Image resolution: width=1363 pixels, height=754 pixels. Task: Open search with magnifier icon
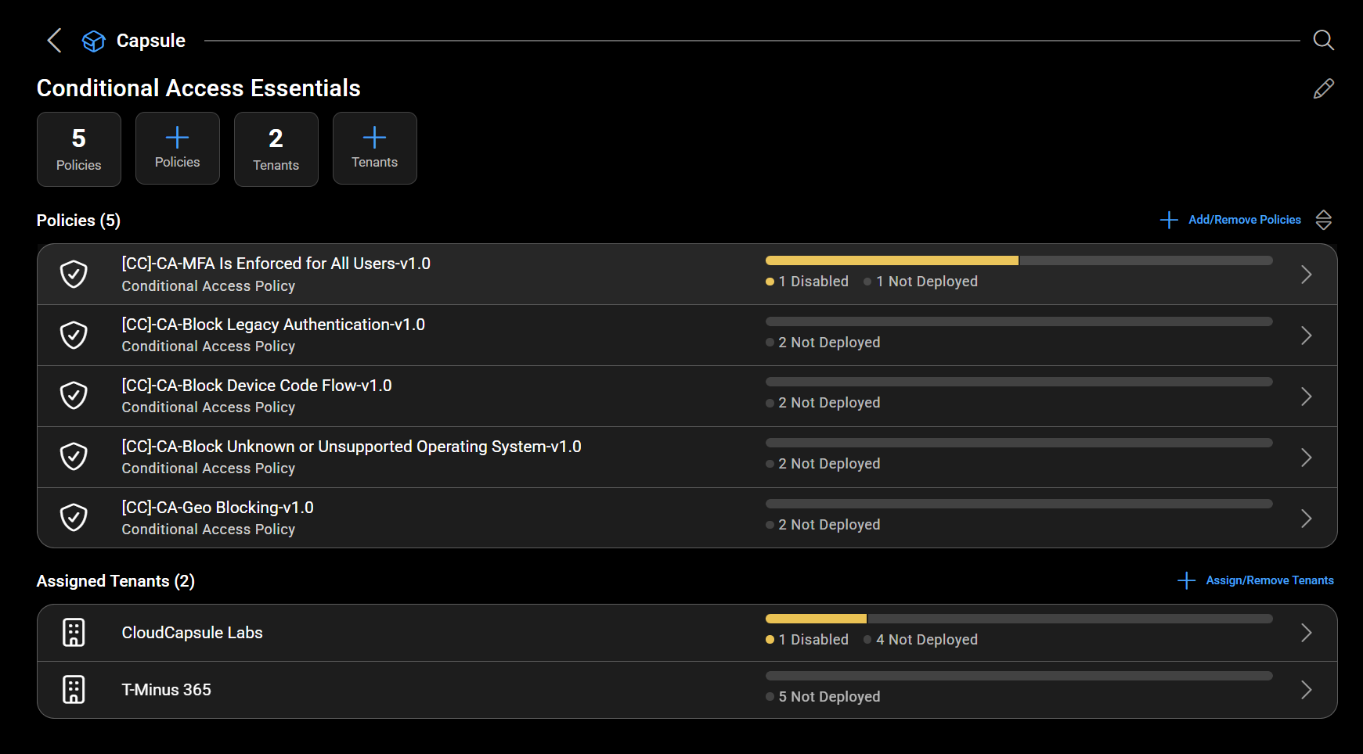tap(1323, 40)
